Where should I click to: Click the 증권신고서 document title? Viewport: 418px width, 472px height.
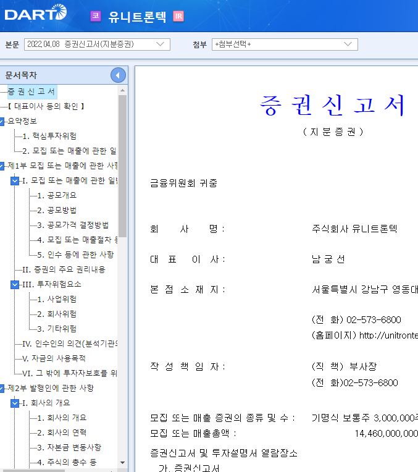(x=333, y=106)
